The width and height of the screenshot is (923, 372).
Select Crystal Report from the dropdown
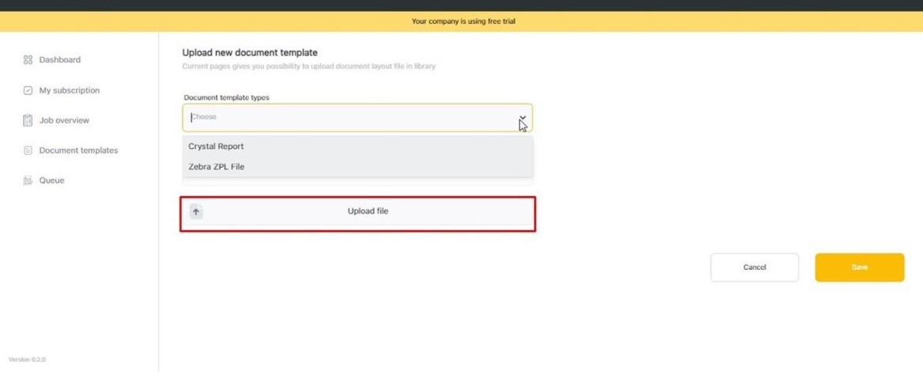click(x=216, y=146)
